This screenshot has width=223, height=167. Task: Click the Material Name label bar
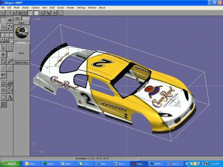coord(21,62)
